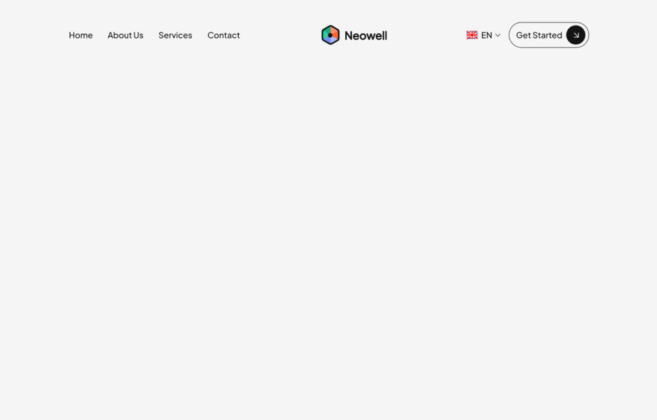Click the Get Started button label
Image resolution: width=657 pixels, height=420 pixels.
[x=539, y=35]
